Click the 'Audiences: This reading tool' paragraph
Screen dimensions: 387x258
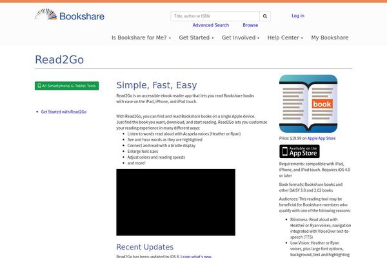click(315, 204)
